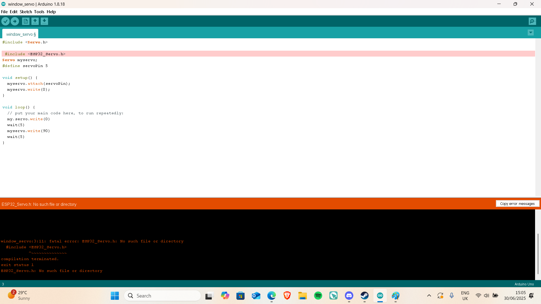This screenshot has width=541, height=304.
Task: Open Spotify from the taskbar
Action: 318,296
